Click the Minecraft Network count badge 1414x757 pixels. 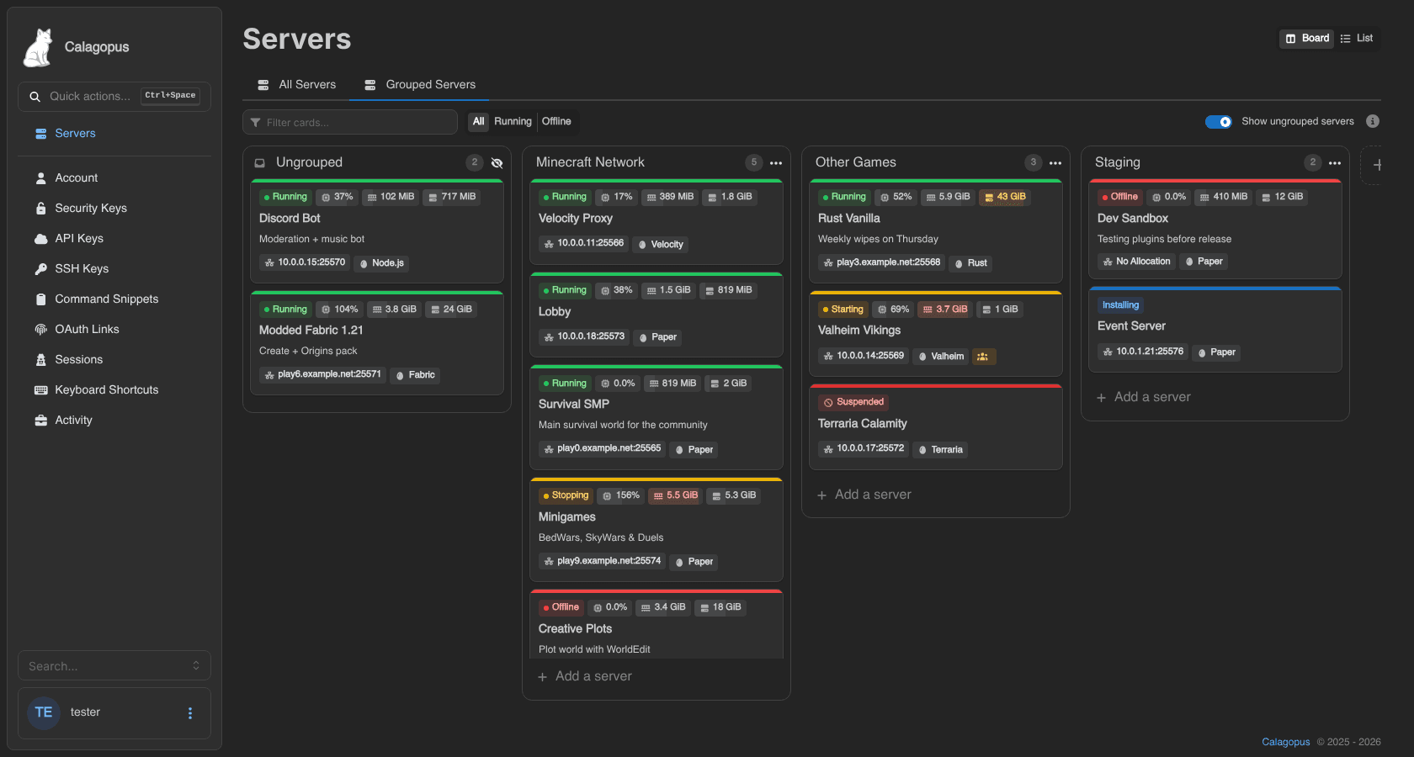pyautogui.click(x=754, y=162)
